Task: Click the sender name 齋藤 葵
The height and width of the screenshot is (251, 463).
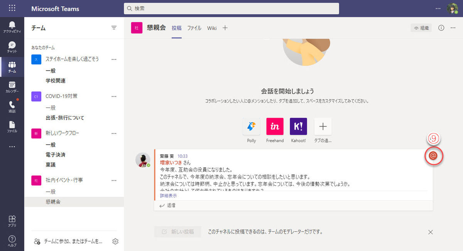Action: [167, 156]
